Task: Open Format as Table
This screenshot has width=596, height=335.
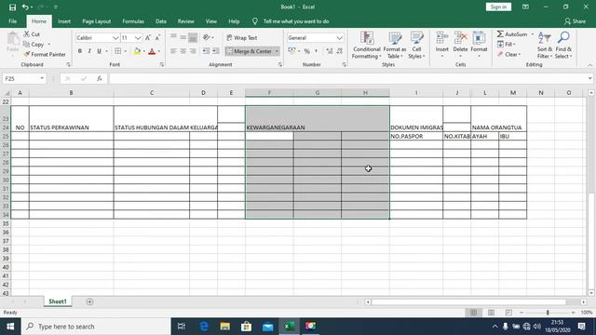Action: click(395, 46)
